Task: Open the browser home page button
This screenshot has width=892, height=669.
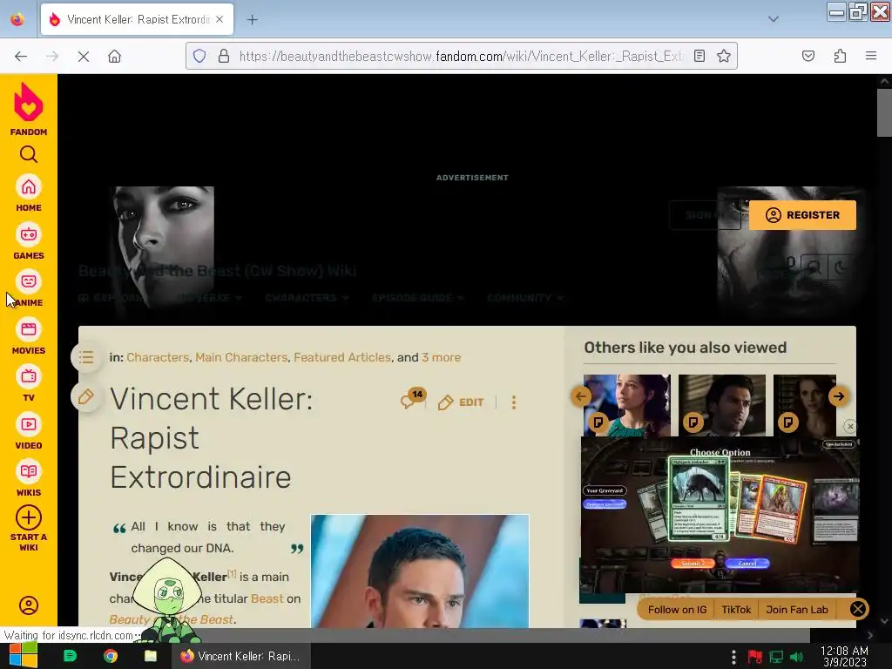Action: 114,57
